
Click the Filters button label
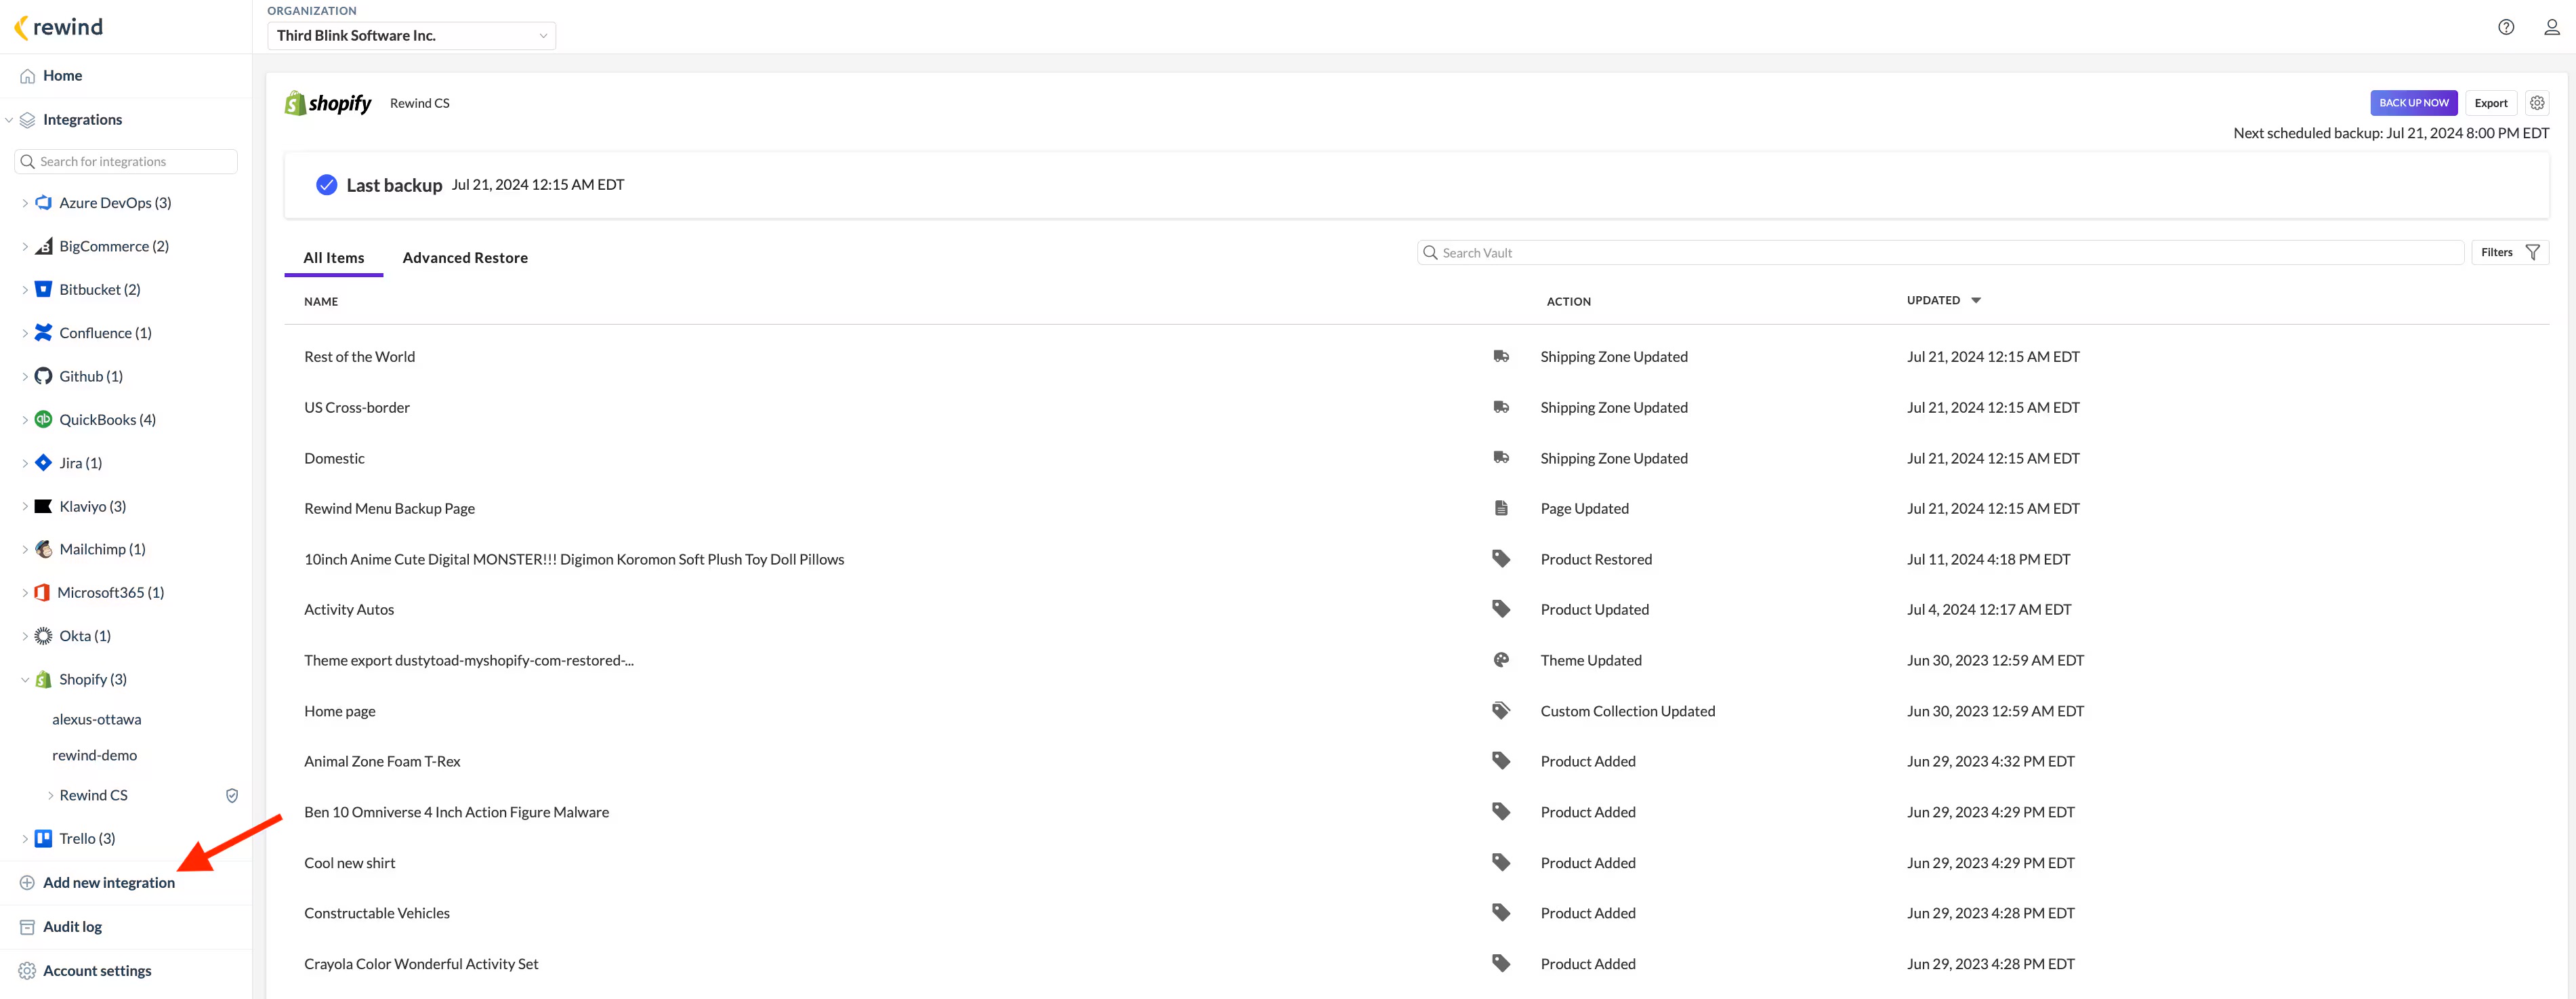[2496, 253]
